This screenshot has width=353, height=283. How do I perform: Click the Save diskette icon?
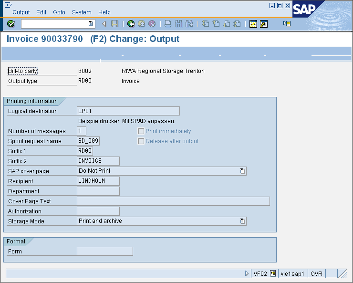tap(114, 24)
